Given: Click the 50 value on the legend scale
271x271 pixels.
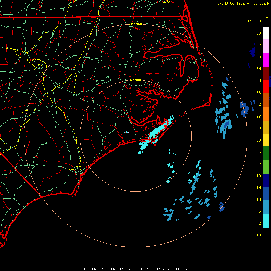Looking at the screenshot, I should 259,81.
